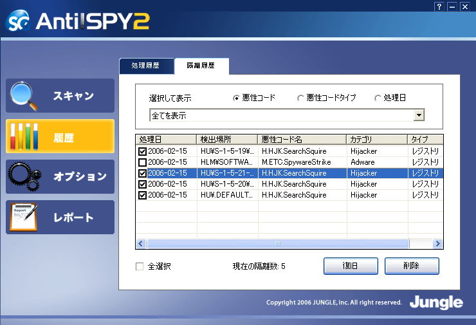Select the M.ETC.SpywareStrike name cell
Screen dimensions: 476x325
click(x=302, y=162)
